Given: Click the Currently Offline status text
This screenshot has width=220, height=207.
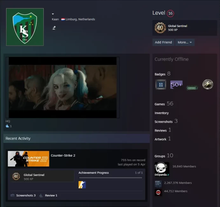Looking at the screenshot, I should pos(171,59).
